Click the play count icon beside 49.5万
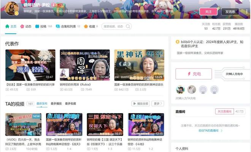 7,89
